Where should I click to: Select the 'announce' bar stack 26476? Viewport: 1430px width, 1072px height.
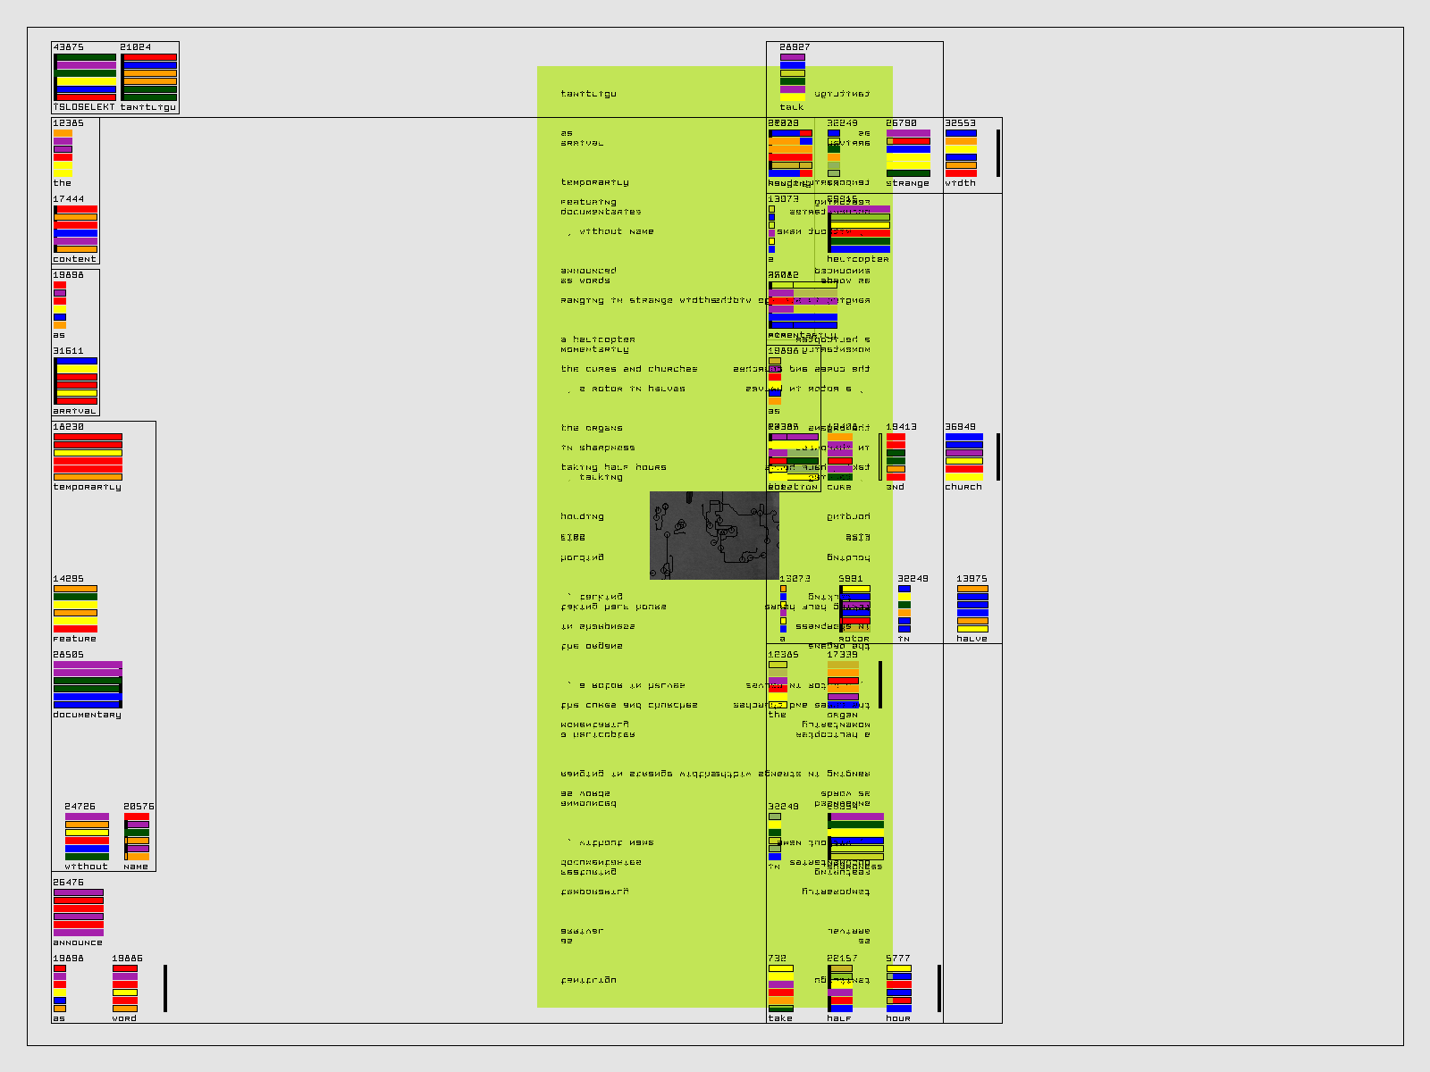coord(78,912)
